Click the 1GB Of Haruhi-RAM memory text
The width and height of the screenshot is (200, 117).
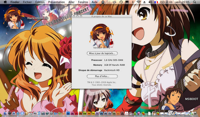tap(114, 65)
